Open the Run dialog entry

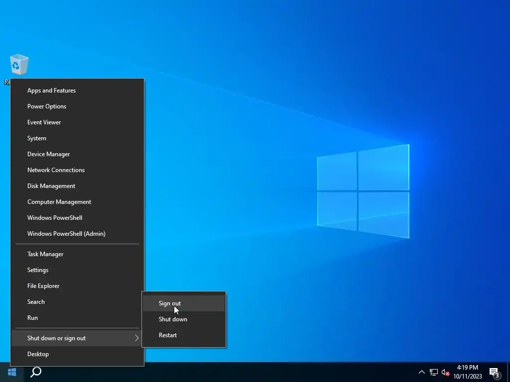(77, 318)
